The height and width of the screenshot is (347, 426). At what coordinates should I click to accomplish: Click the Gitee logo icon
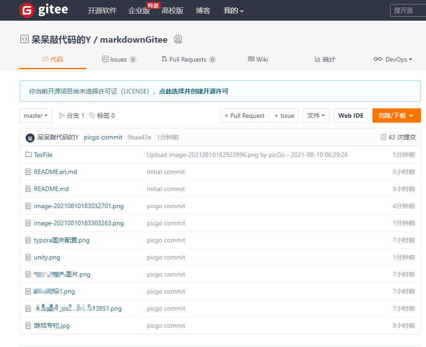click(x=27, y=10)
